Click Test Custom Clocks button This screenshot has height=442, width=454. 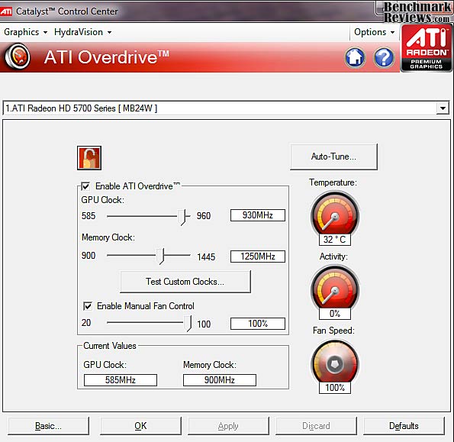(185, 282)
